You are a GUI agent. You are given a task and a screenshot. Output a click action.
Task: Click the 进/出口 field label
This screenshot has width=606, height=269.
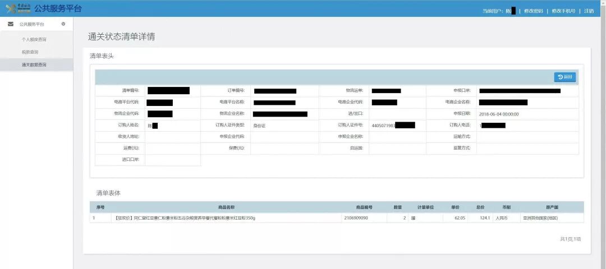point(356,114)
